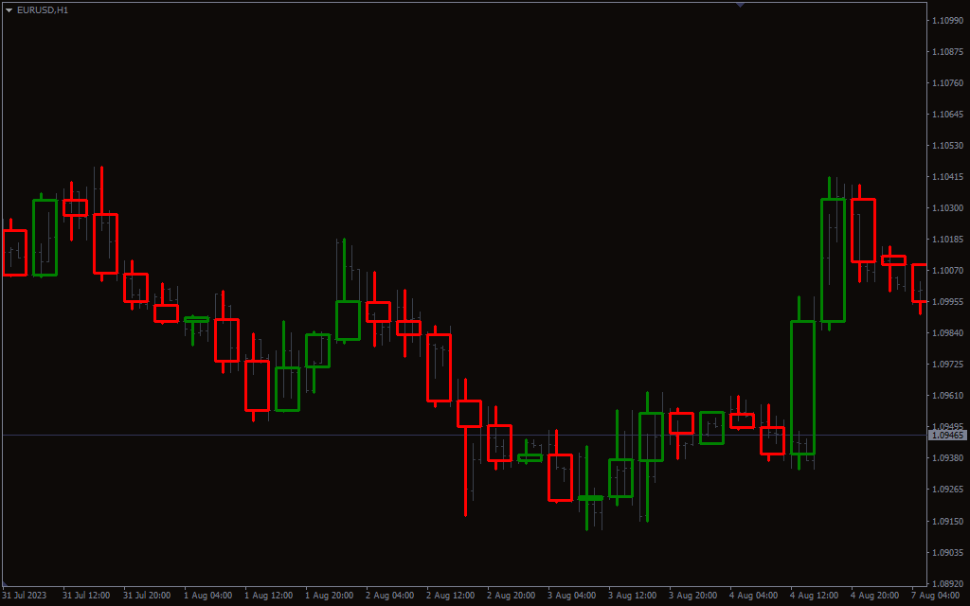Open the EURUSD,H1 chart dropdown arrow
Viewport: 970px width, 606px height.
tap(9, 9)
